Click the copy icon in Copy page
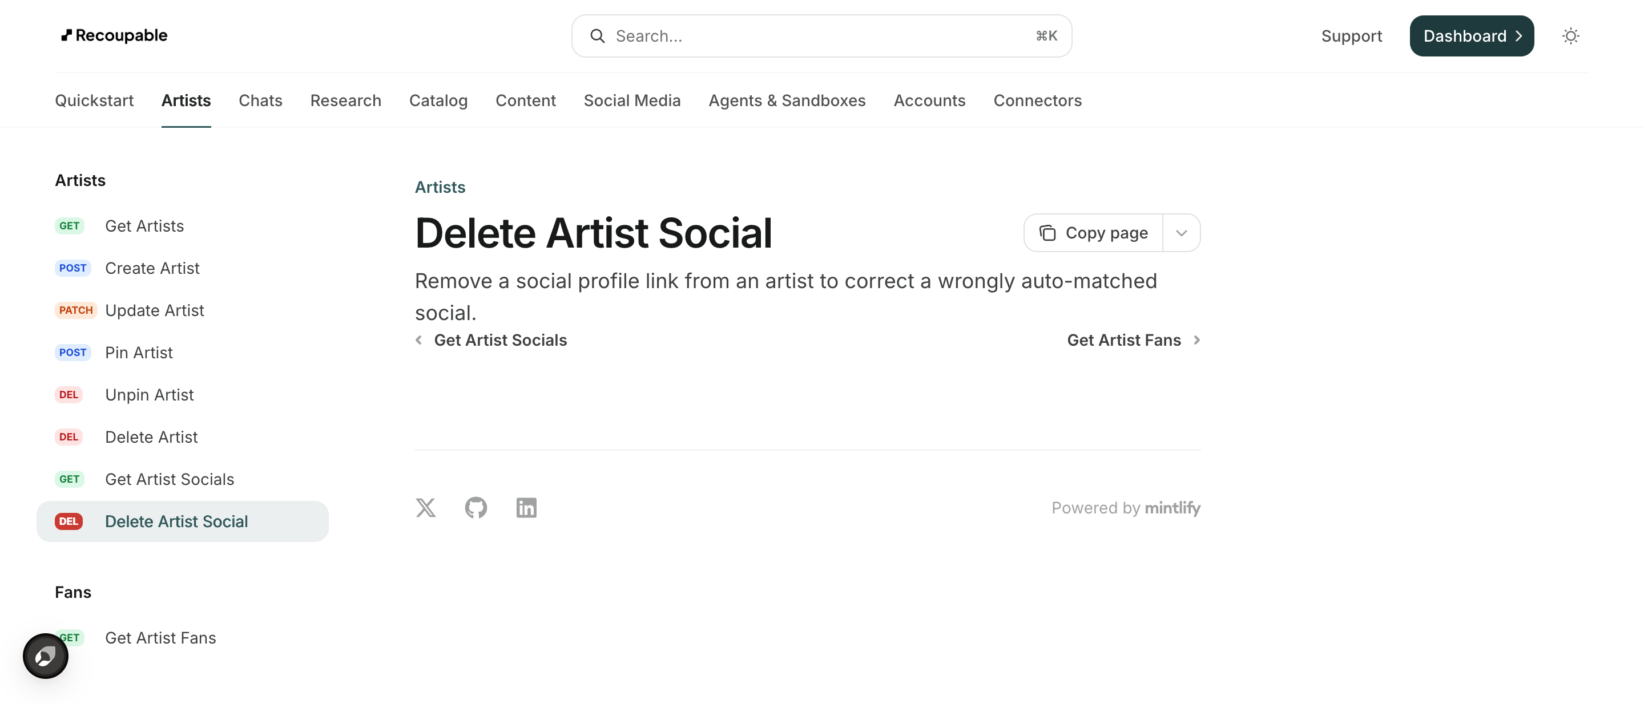This screenshot has height=704, width=1644. [1047, 233]
